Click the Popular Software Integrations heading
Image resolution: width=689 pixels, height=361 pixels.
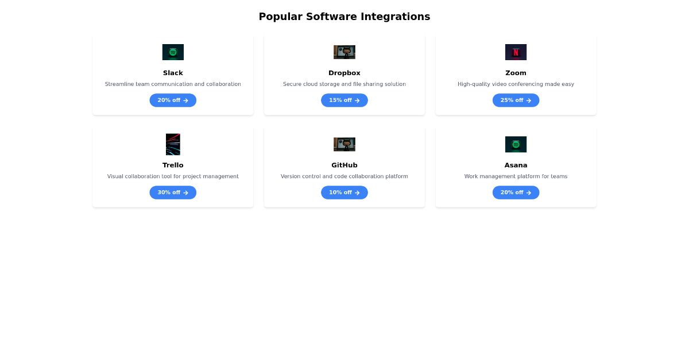point(344,17)
